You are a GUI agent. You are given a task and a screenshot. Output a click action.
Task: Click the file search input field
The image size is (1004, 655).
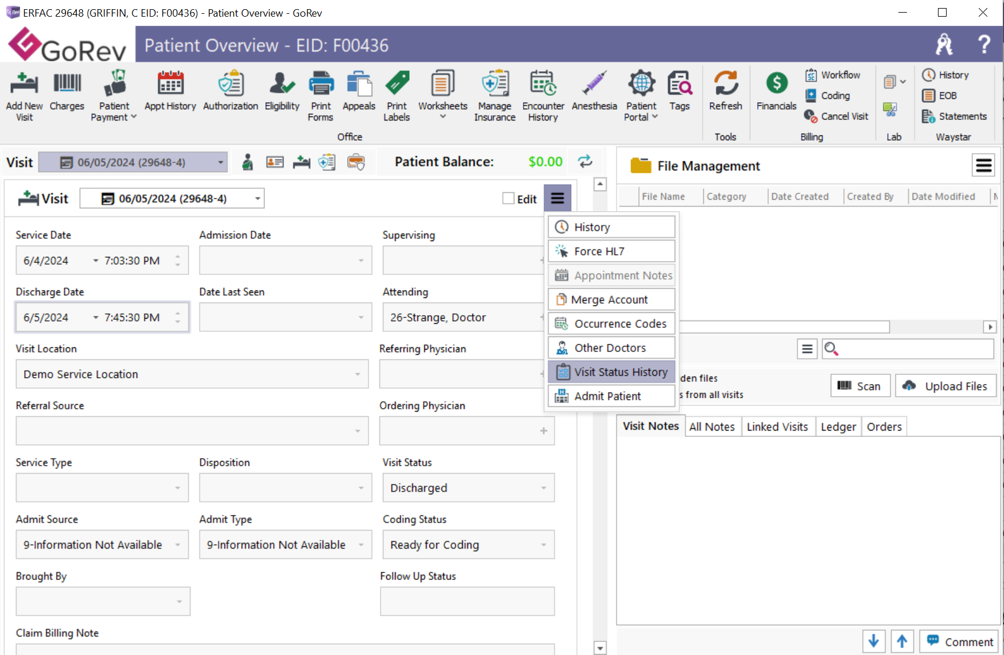(908, 348)
